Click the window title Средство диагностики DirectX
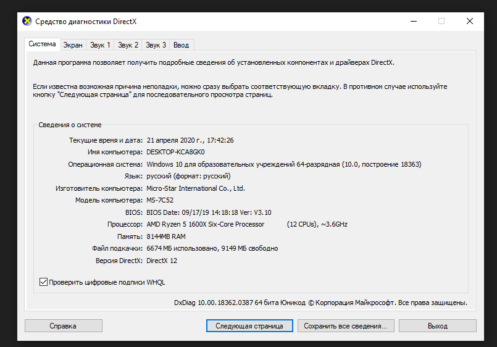 point(86,21)
